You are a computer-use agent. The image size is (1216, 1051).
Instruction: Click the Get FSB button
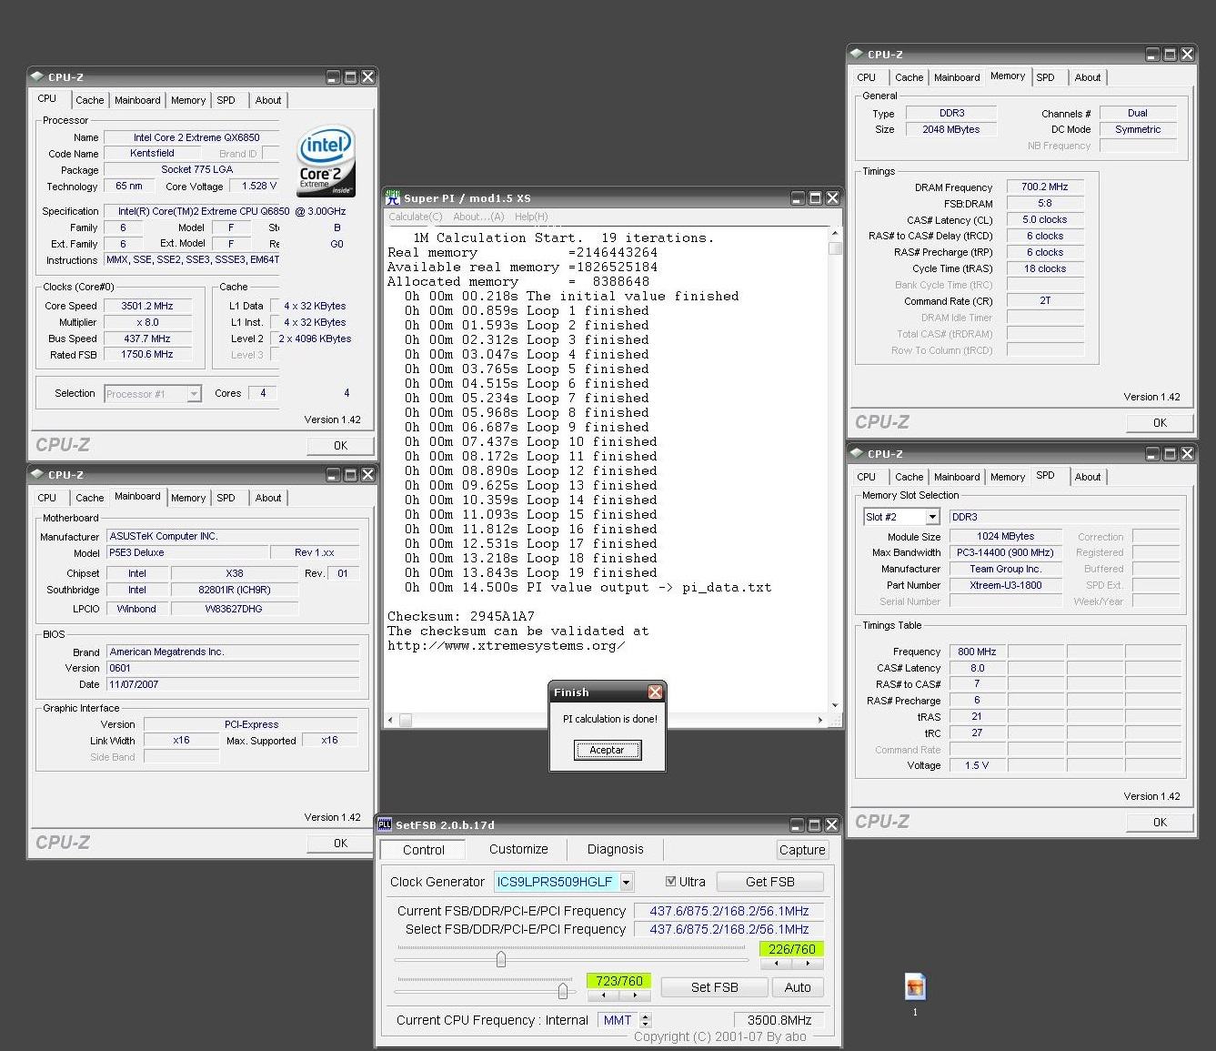(770, 882)
